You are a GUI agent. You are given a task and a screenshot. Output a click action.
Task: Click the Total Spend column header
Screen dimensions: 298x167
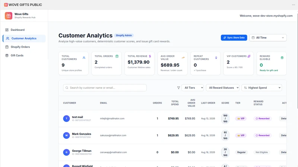click(175, 103)
